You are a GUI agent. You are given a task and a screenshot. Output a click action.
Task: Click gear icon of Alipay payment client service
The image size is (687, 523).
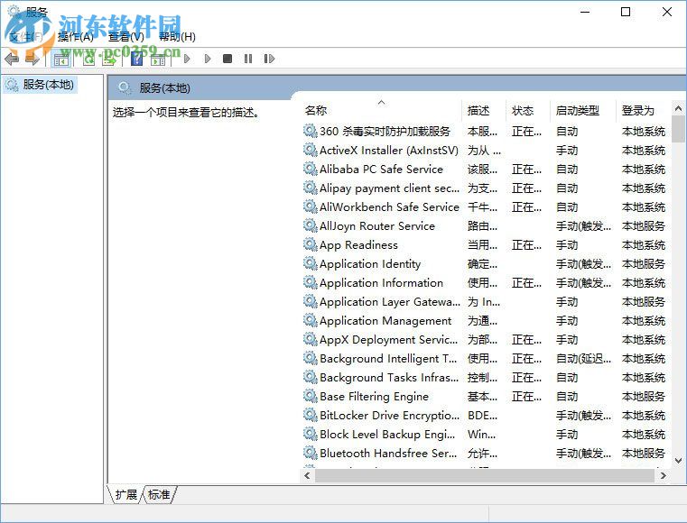311,188
